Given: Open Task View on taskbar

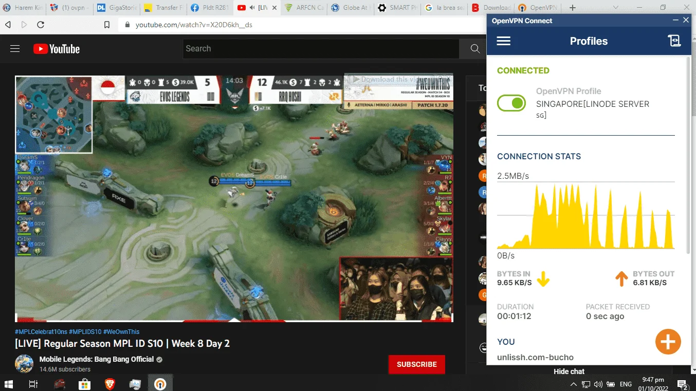Looking at the screenshot, I should [33, 384].
